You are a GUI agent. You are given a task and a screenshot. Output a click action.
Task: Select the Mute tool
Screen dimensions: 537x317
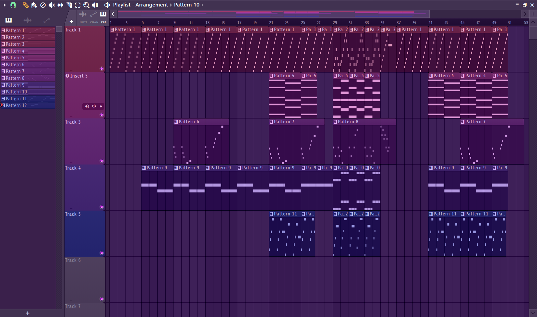point(52,5)
